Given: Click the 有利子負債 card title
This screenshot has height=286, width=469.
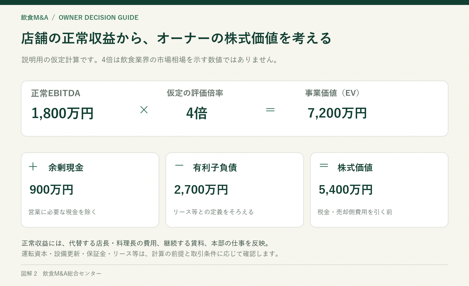Looking at the screenshot, I should point(215,167).
